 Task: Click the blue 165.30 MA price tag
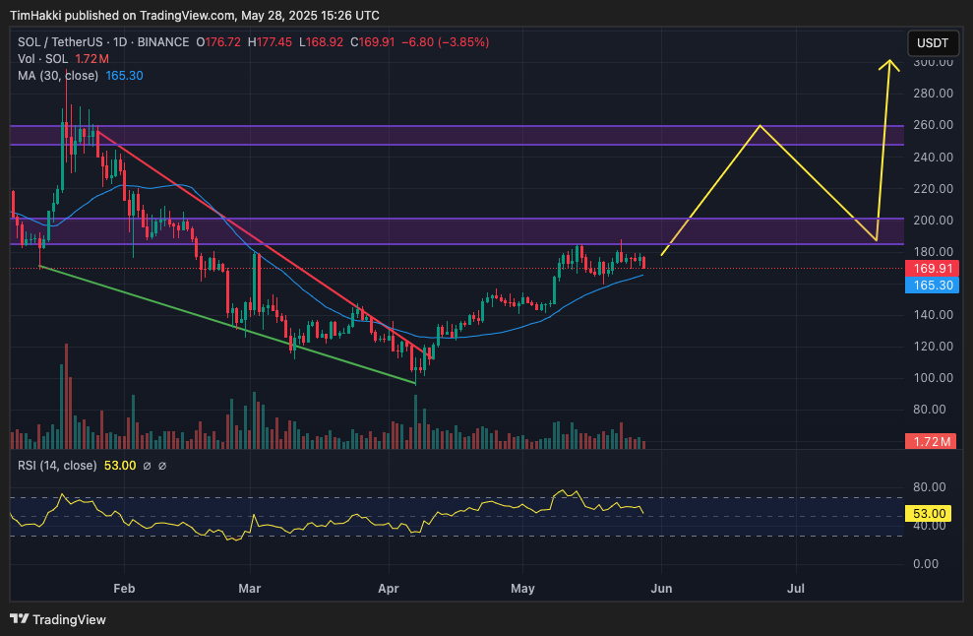[932, 286]
